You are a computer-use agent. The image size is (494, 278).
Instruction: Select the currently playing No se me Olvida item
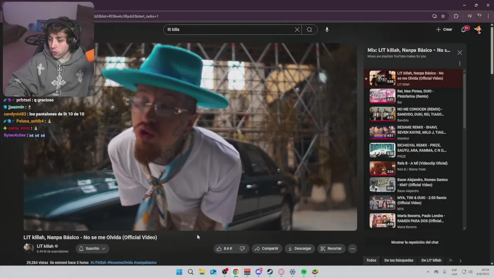[x=413, y=78]
